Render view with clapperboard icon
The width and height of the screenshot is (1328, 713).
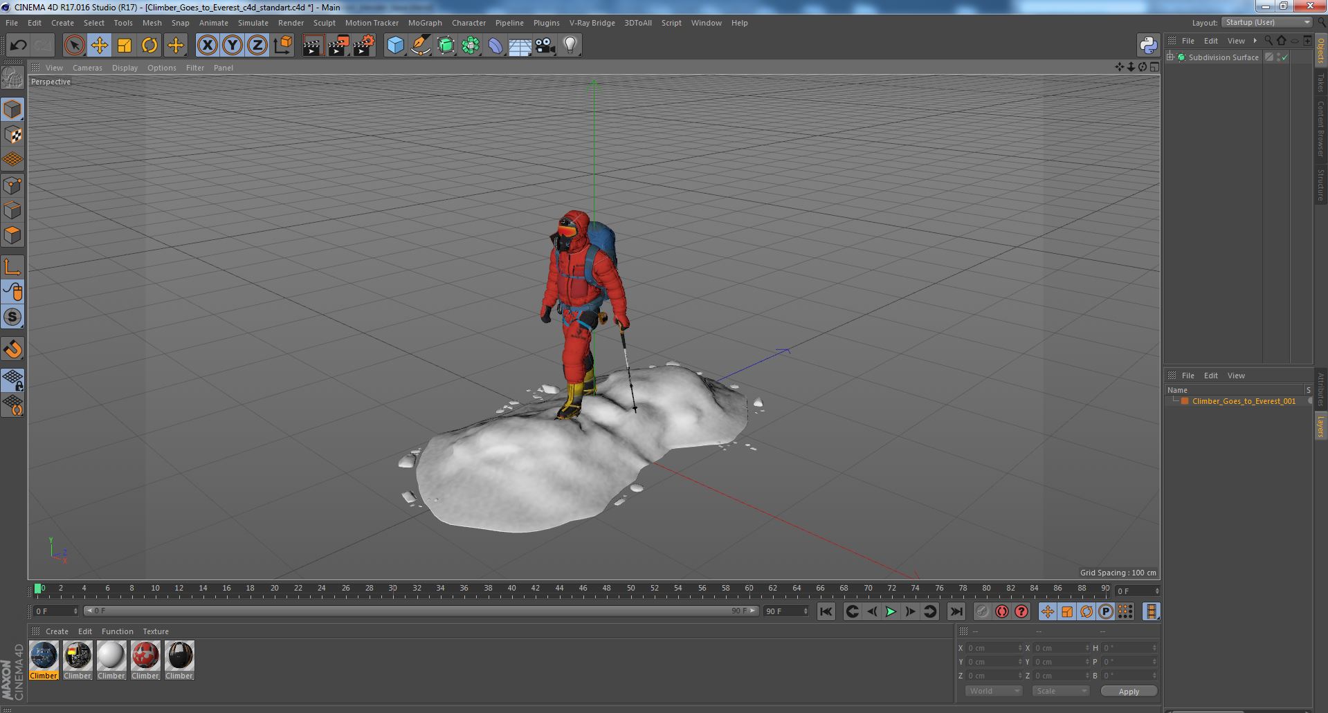pos(313,46)
